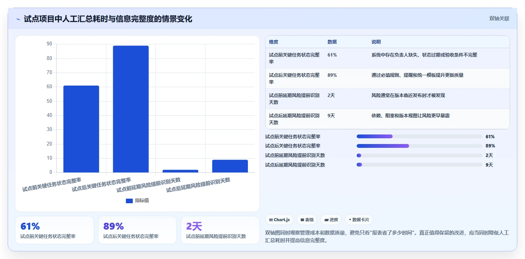Click the 进度 chip icon
525x259 pixels.
[x=326, y=220]
